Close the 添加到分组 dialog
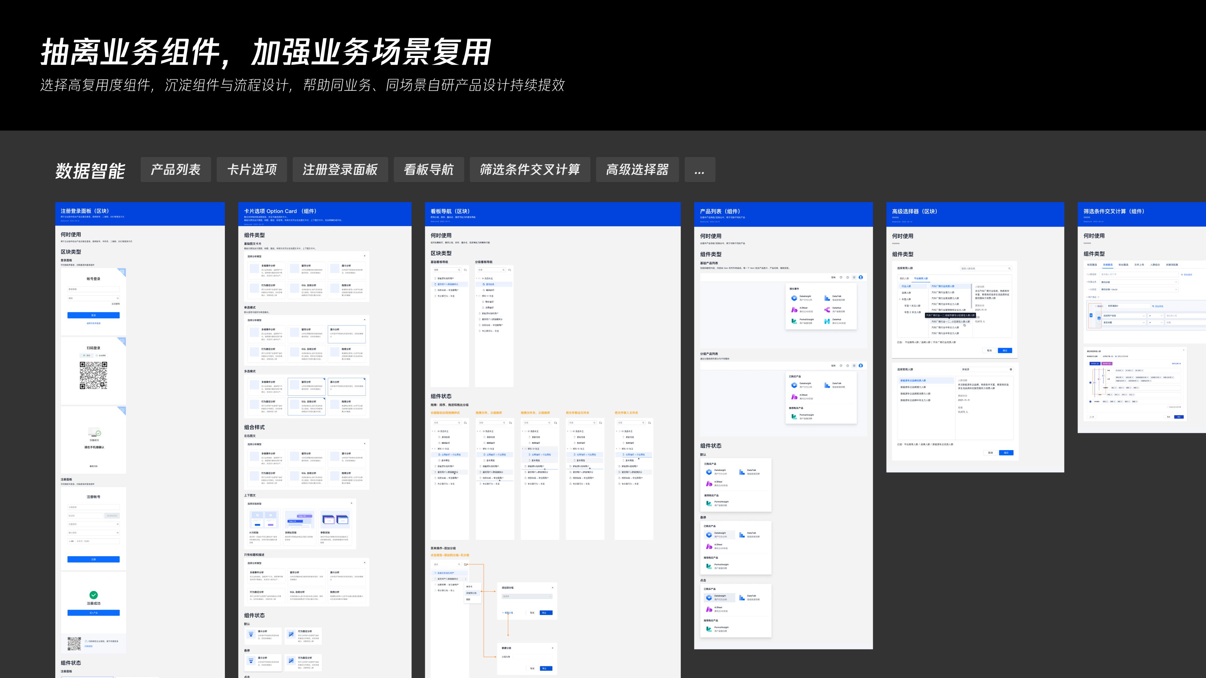 (x=552, y=588)
